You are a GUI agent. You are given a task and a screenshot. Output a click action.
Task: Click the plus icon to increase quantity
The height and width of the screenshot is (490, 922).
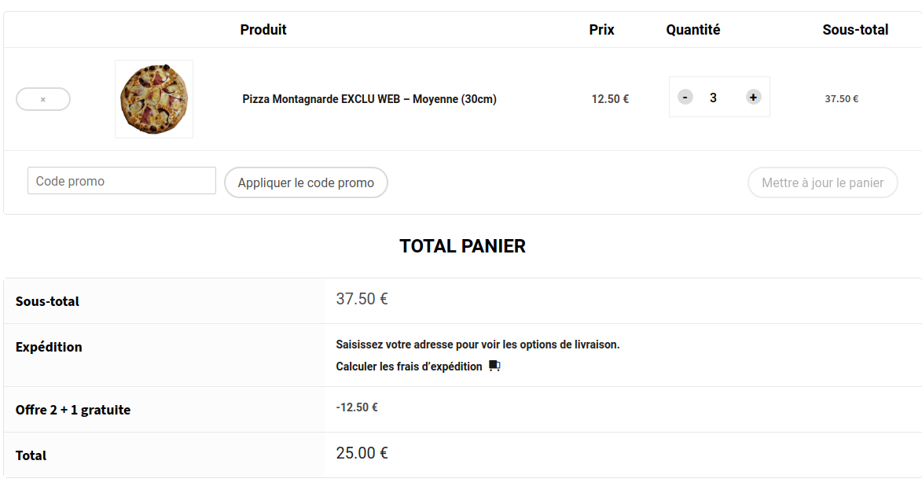(x=752, y=97)
